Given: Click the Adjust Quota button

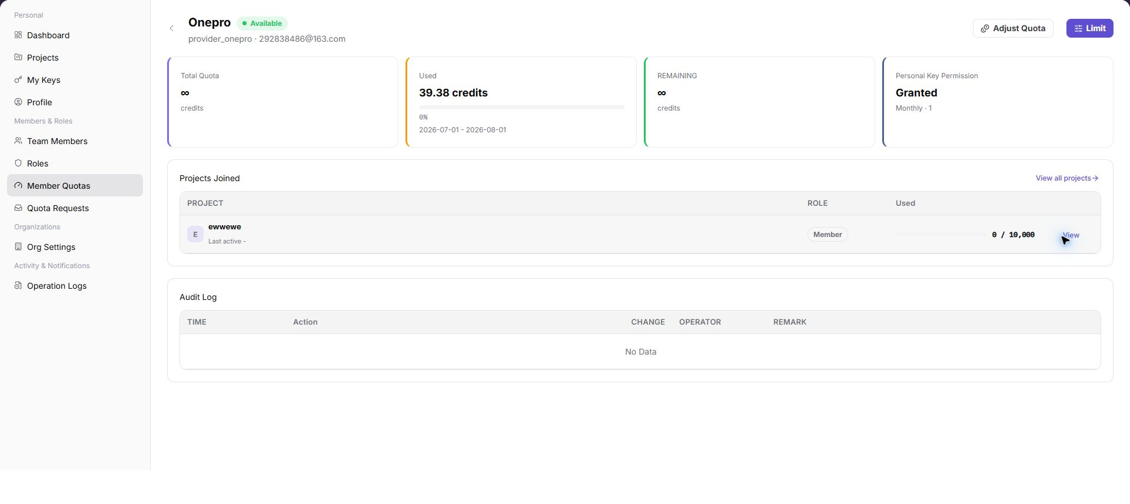Looking at the screenshot, I should click(x=1013, y=28).
